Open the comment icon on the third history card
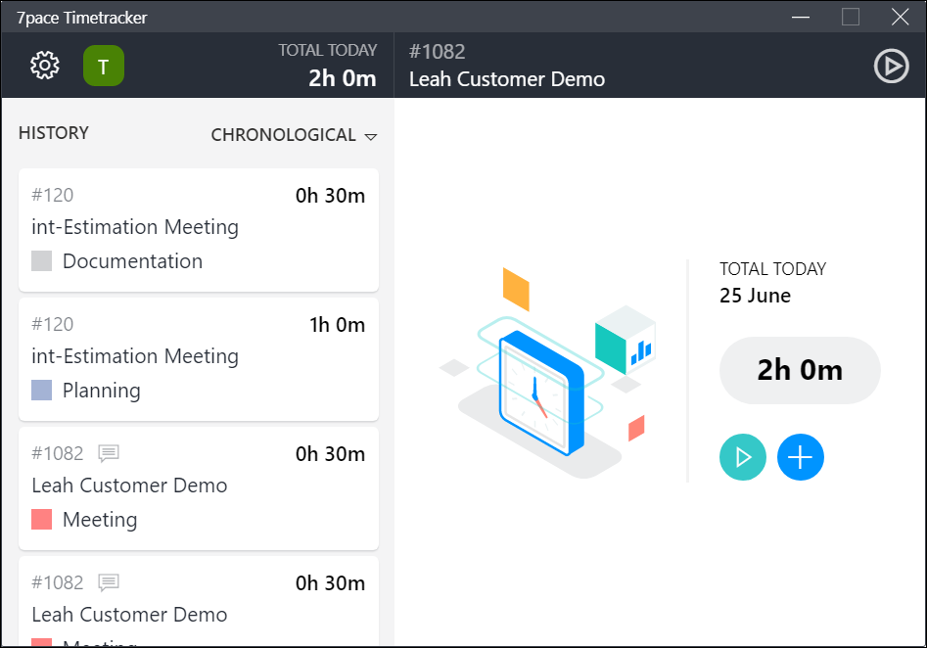The image size is (927, 648). click(x=109, y=453)
